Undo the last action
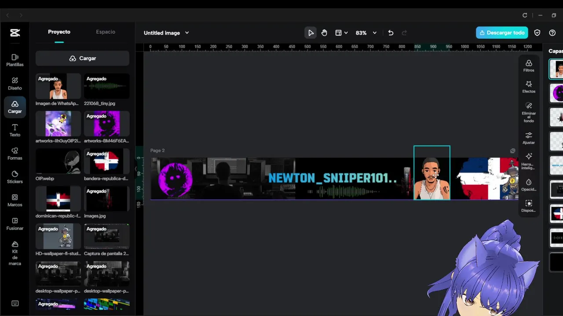Viewport: 563px width, 316px height. tap(391, 33)
